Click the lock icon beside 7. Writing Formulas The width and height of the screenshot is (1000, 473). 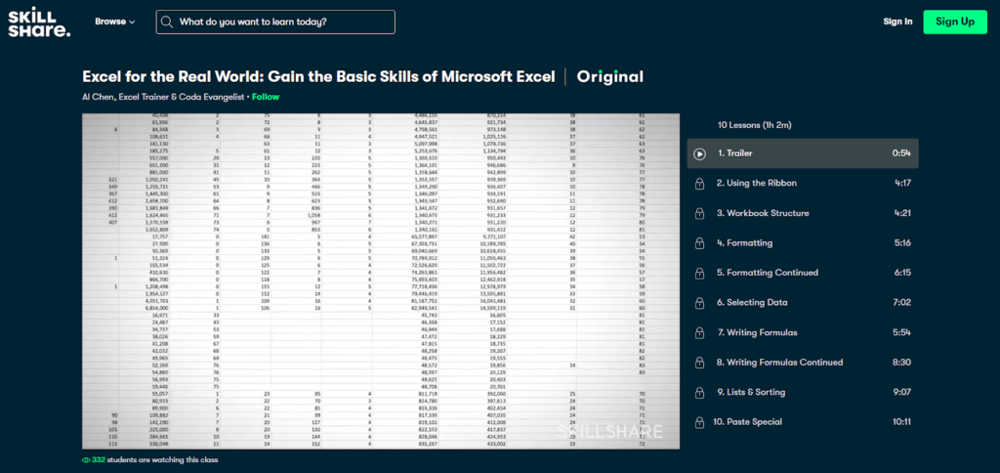[x=699, y=333]
